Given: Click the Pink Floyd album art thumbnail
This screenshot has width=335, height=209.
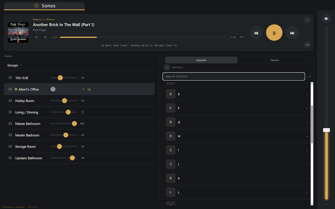Looking at the screenshot, I should [18, 32].
